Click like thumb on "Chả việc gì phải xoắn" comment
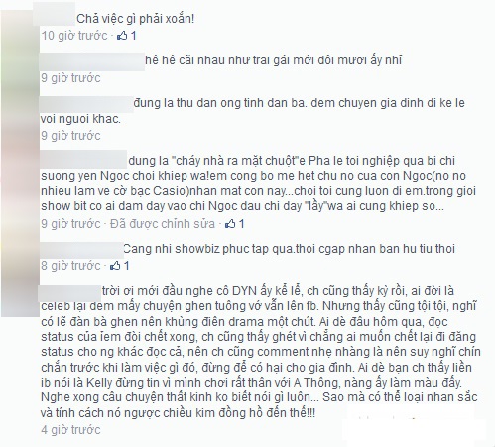 tap(122, 36)
